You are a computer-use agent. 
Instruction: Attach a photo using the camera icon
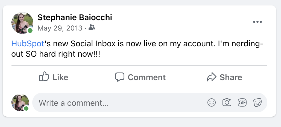point(227,102)
